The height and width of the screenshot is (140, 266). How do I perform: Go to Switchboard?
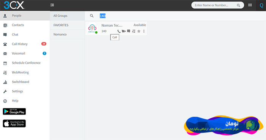coord(25,82)
